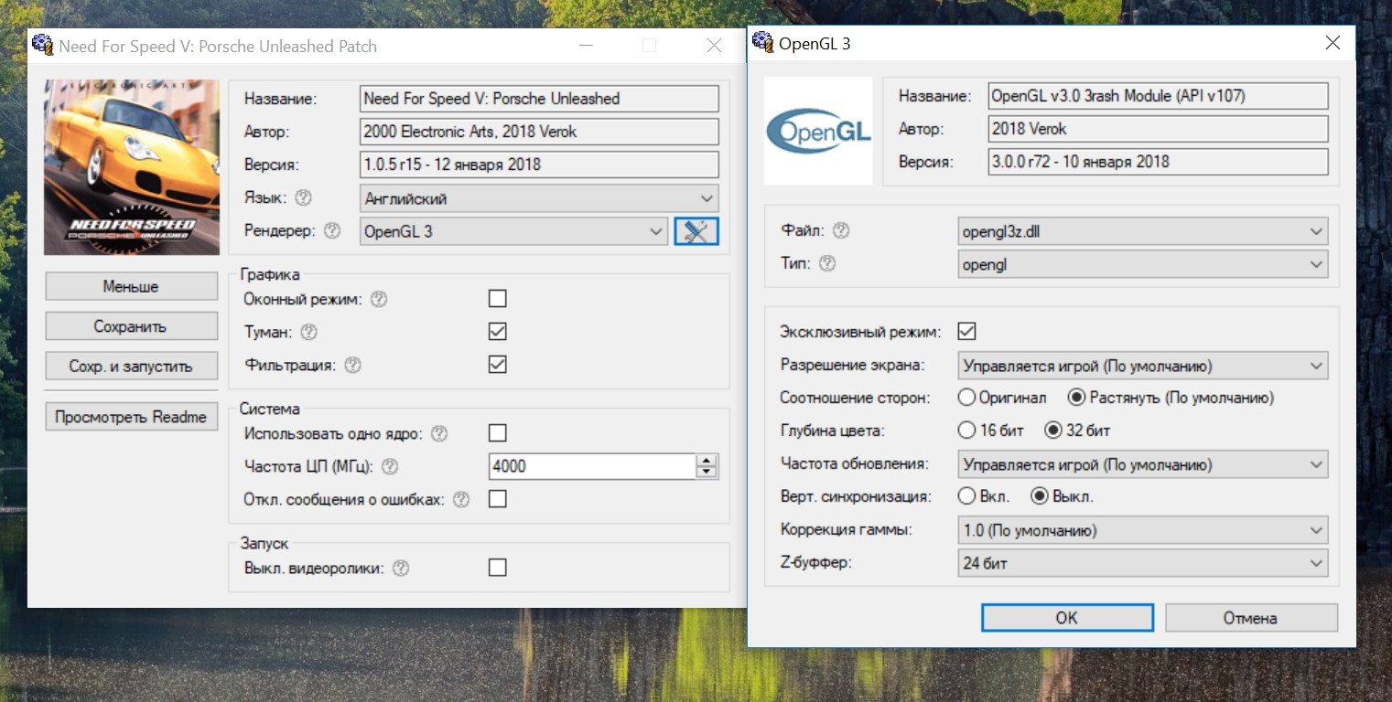The height and width of the screenshot is (702, 1392).
Task: Close the OpenGL 3 window
Action: click(1333, 43)
